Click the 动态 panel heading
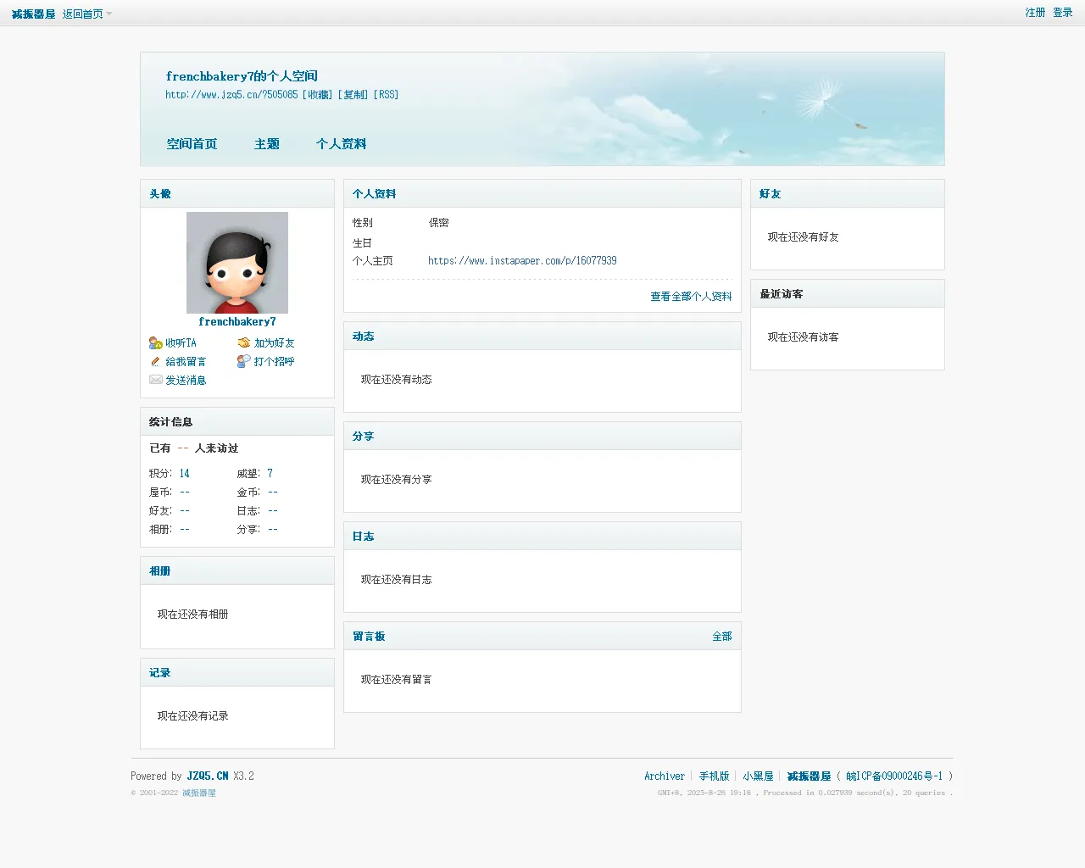The width and height of the screenshot is (1085, 868). [x=364, y=337]
